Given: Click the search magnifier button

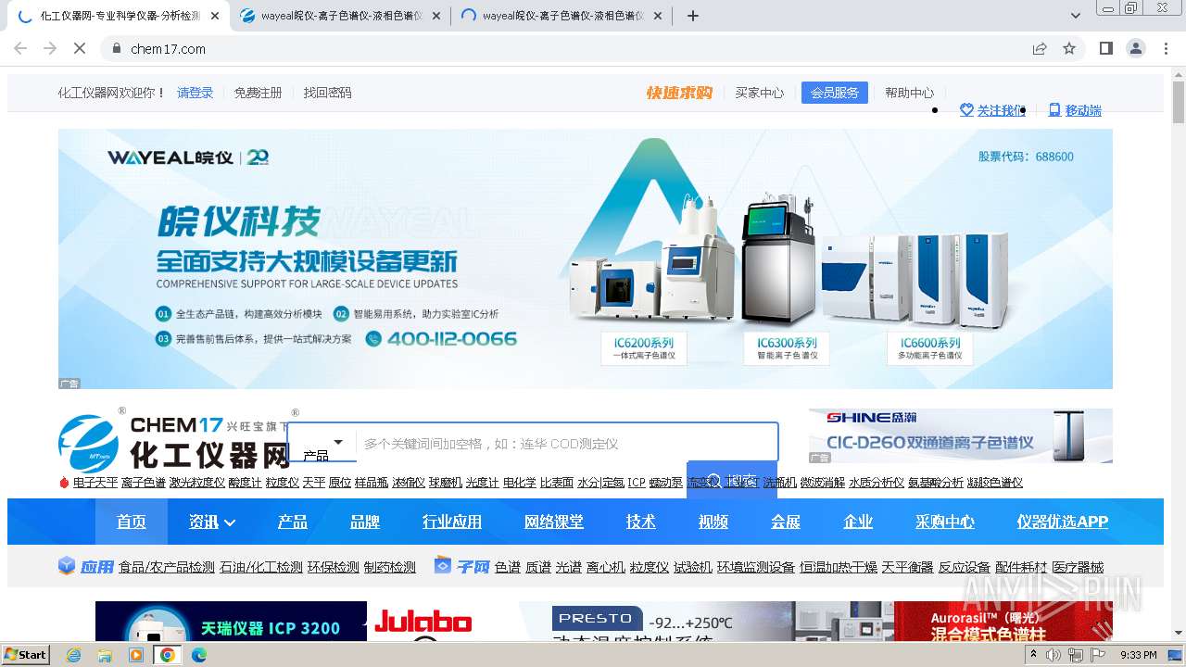Looking at the screenshot, I should coord(732,481).
